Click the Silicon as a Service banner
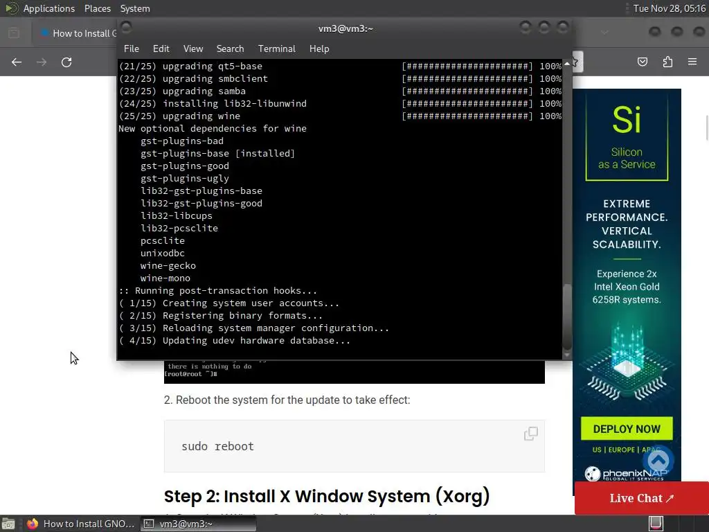Image resolution: width=709 pixels, height=532 pixels. point(627,138)
